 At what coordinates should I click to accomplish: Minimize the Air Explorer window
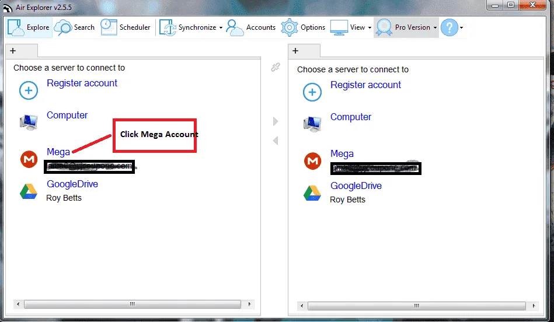pos(495,5)
